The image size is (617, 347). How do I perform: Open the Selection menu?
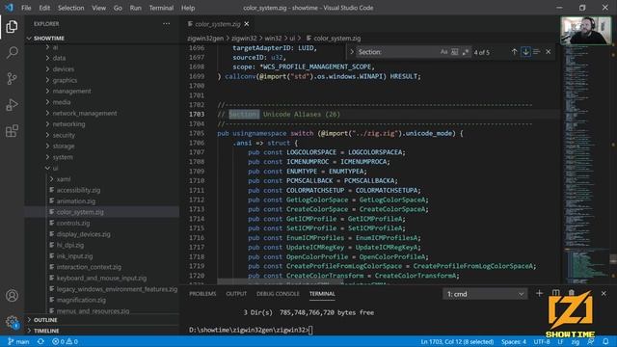tap(70, 8)
